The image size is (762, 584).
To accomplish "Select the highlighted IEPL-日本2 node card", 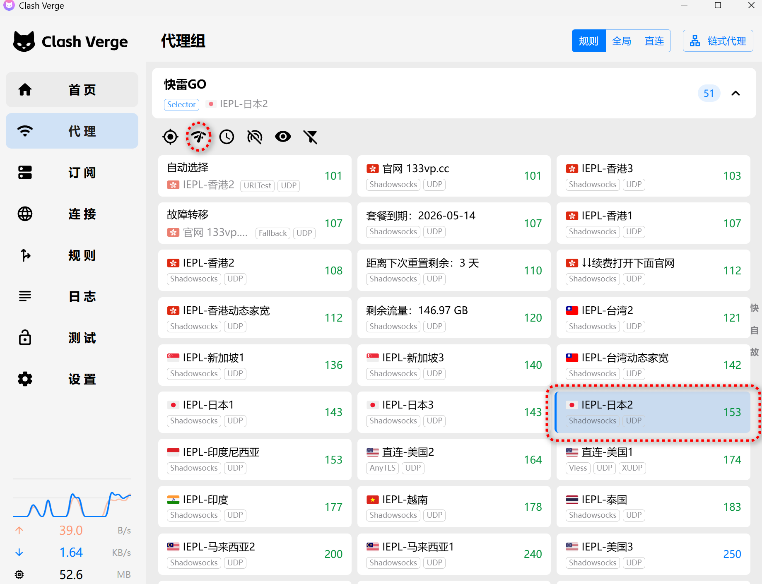I will pos(653,412).
